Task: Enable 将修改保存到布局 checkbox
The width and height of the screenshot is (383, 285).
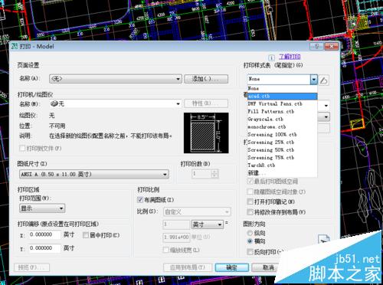Action: pos(250,212)
